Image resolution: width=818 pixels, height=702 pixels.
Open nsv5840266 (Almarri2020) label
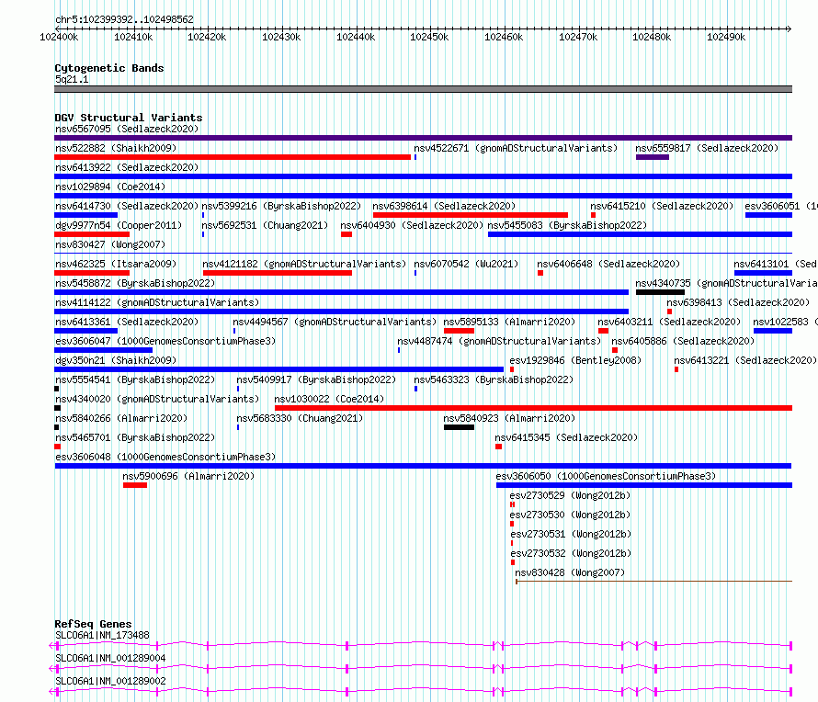(121, 418)
